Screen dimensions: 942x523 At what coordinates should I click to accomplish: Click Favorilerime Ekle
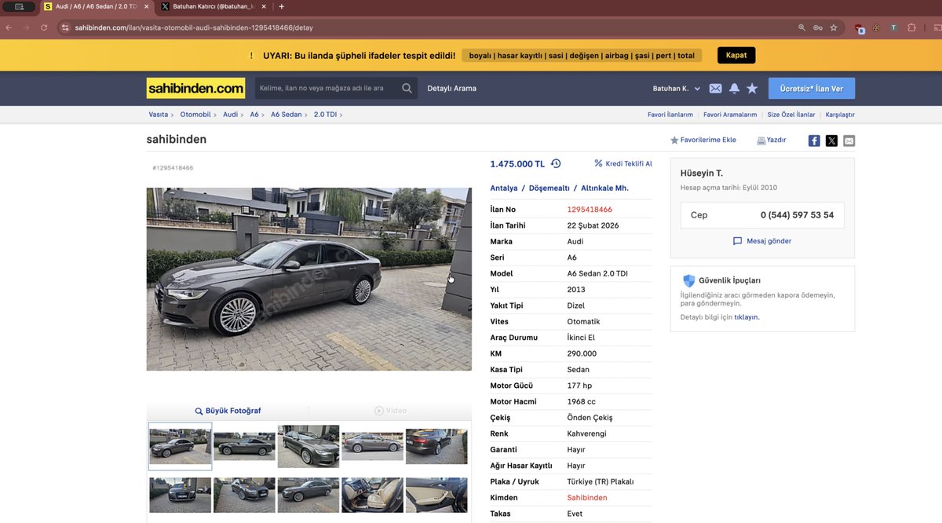(x=703, y=140)
